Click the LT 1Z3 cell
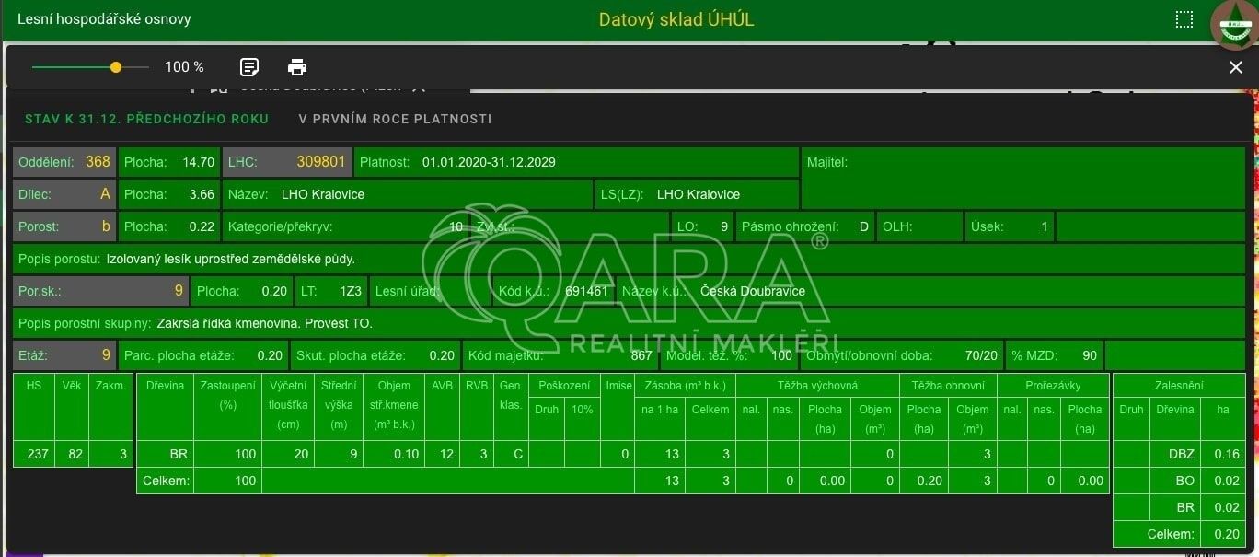This screenshot has height=557, width=1259. (331, 291)
